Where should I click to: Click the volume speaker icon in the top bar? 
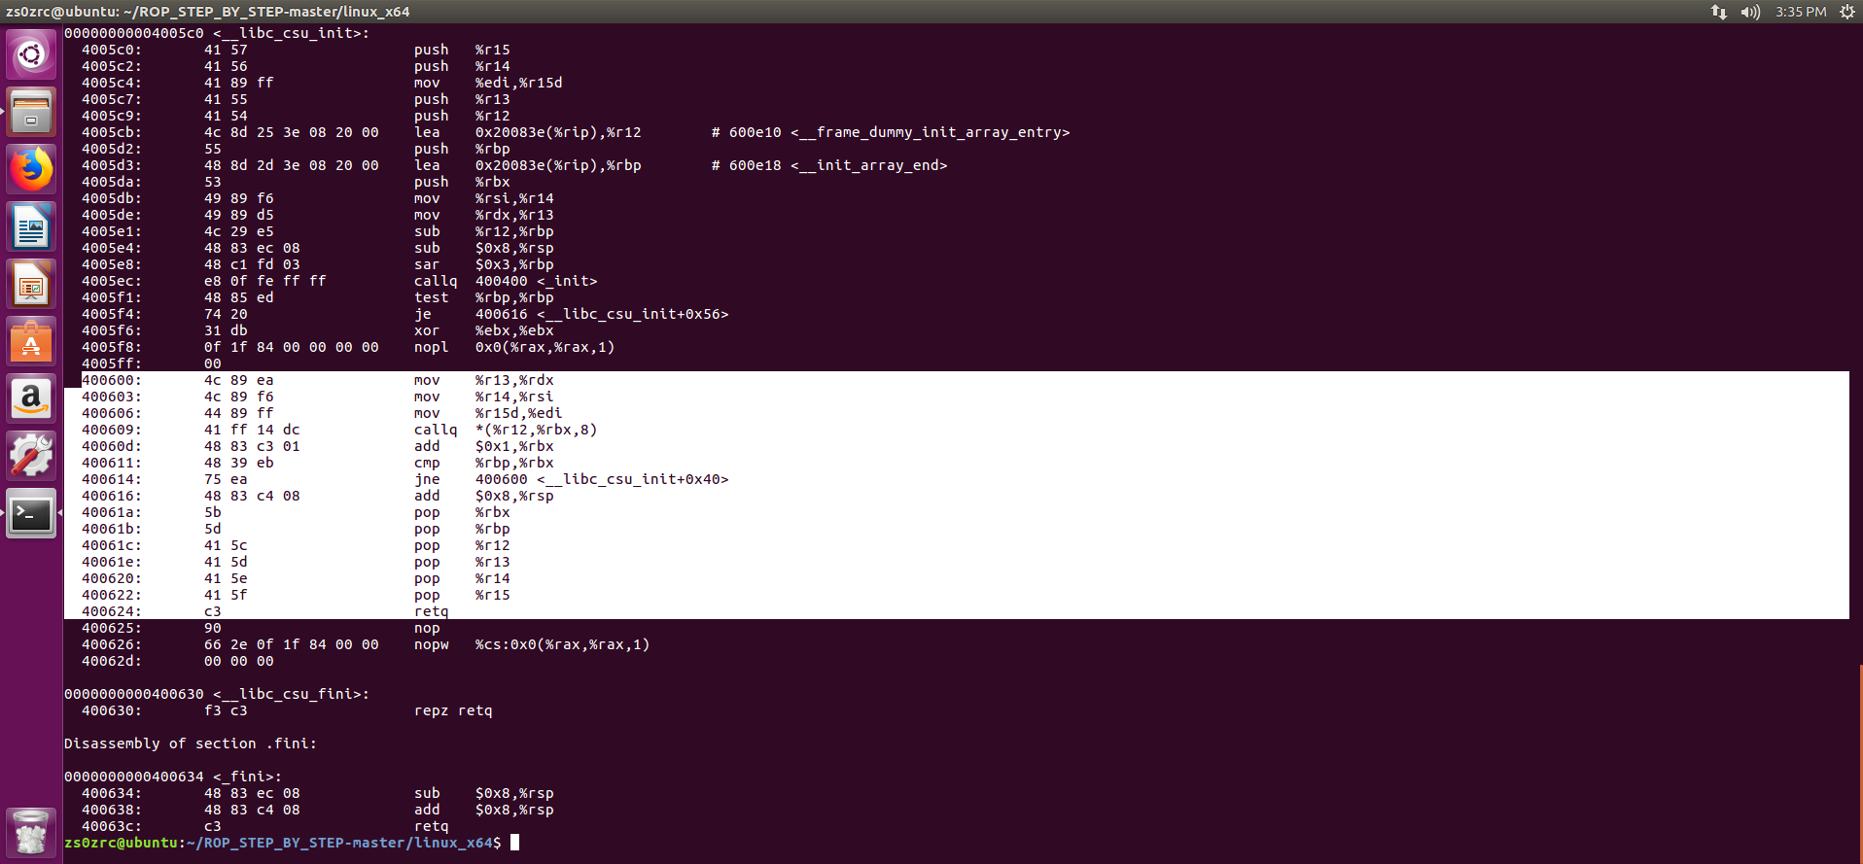coord(1749,12)
